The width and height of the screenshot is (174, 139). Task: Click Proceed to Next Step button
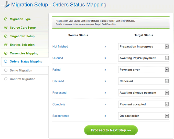pos(111,130)
